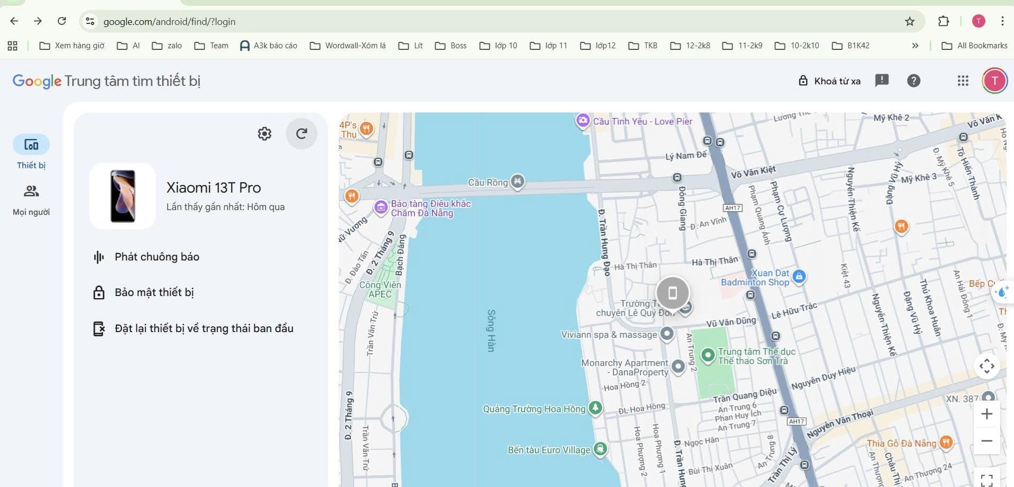This screenshot has height=487, width=1014.
Task: Center map on my location
Action: (986, 366)
